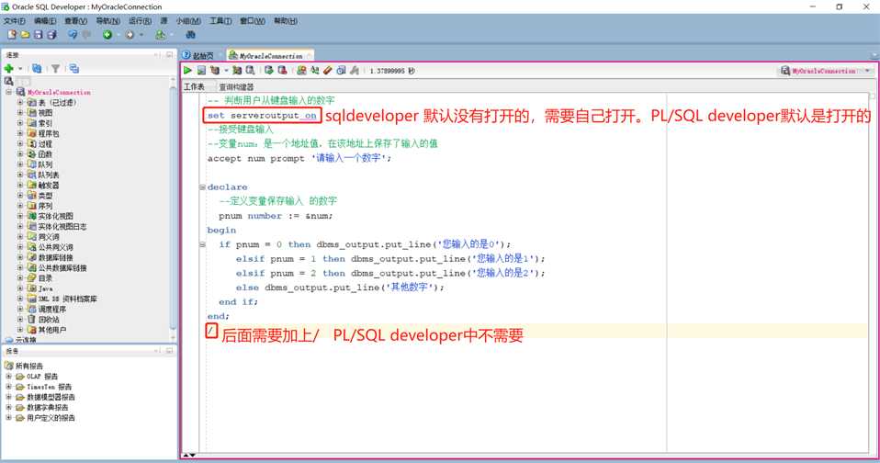Screen dimensions: 880x463
Task: Click the funnel Filter icon in Connections panel
Action: [55, 69]
